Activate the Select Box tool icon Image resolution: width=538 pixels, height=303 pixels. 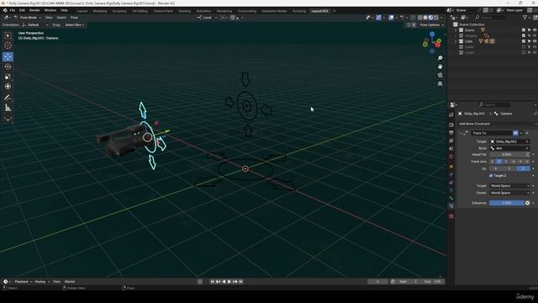[8, 35]
